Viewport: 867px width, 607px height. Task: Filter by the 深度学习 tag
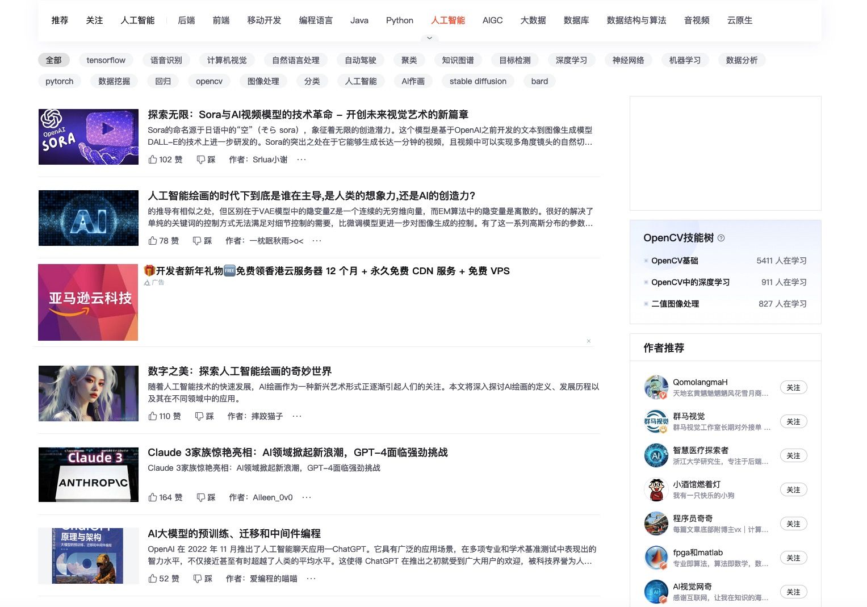coord(571,60)
